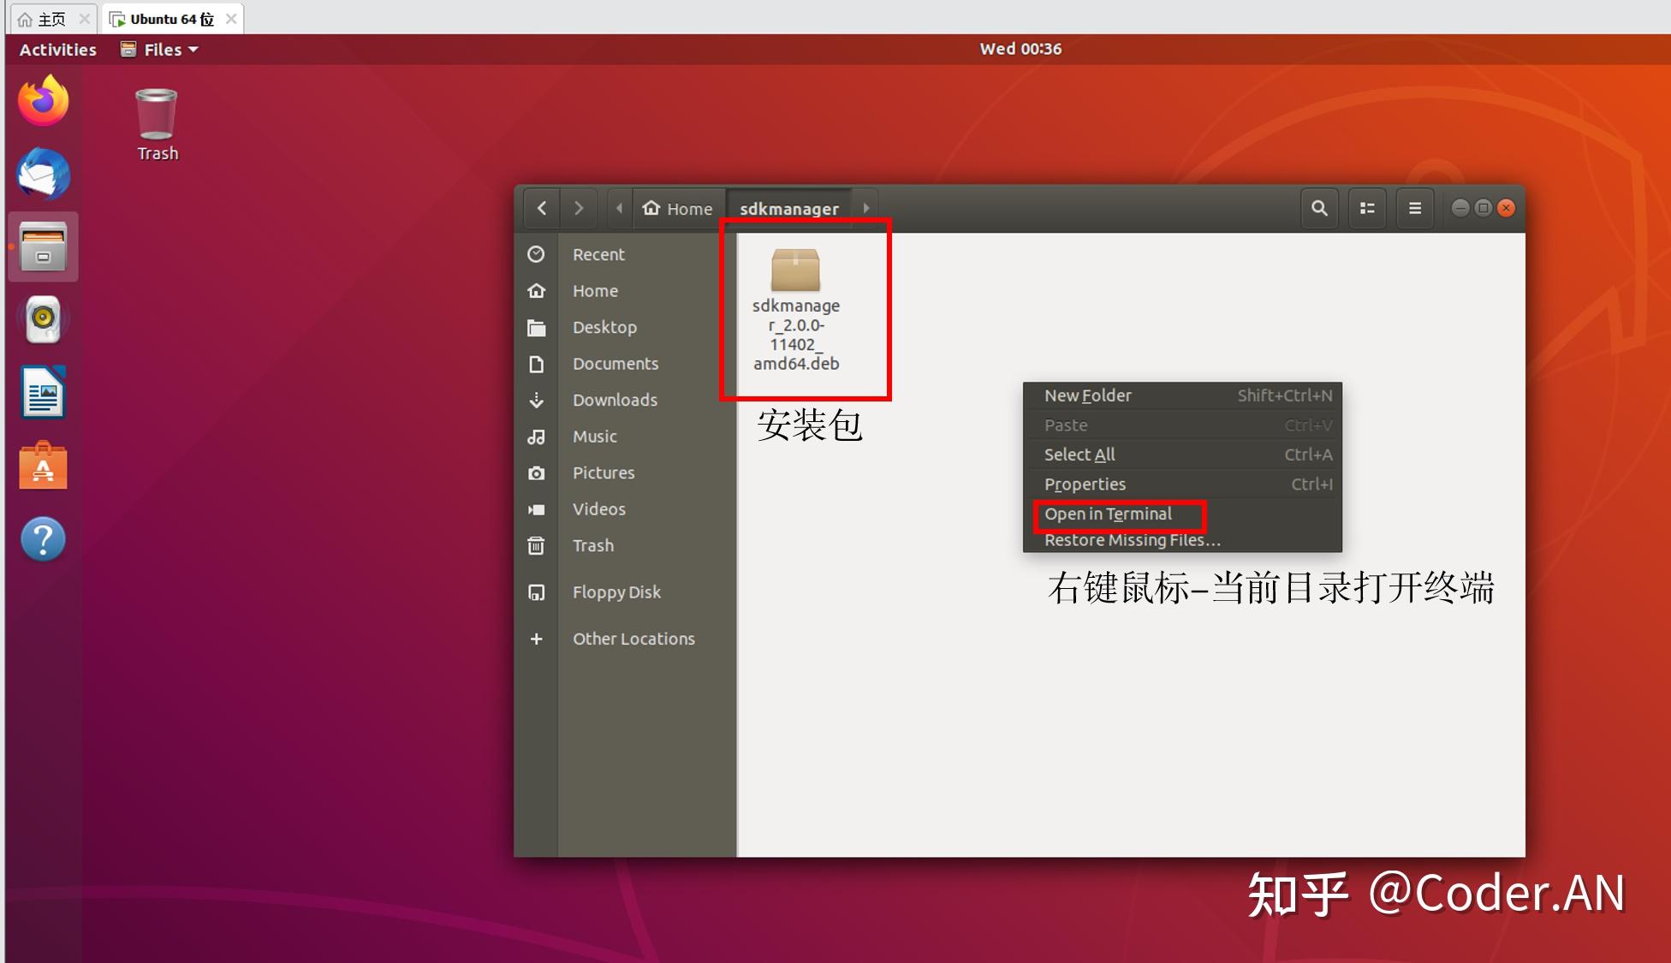Screen dimensions: 1671x963
Task: Toggle list view in Files header
Action: [x=1367, y=208]
